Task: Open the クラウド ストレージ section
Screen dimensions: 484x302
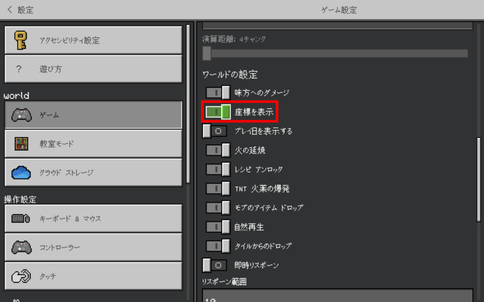Action: (93, 173)
